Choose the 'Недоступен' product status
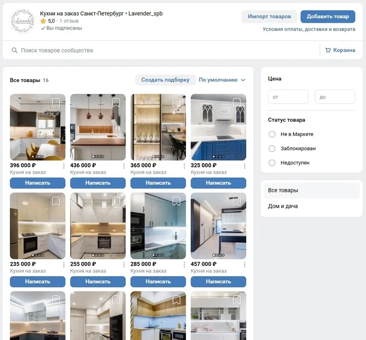This screenshot has height=340, width=366. pos(272,163)
